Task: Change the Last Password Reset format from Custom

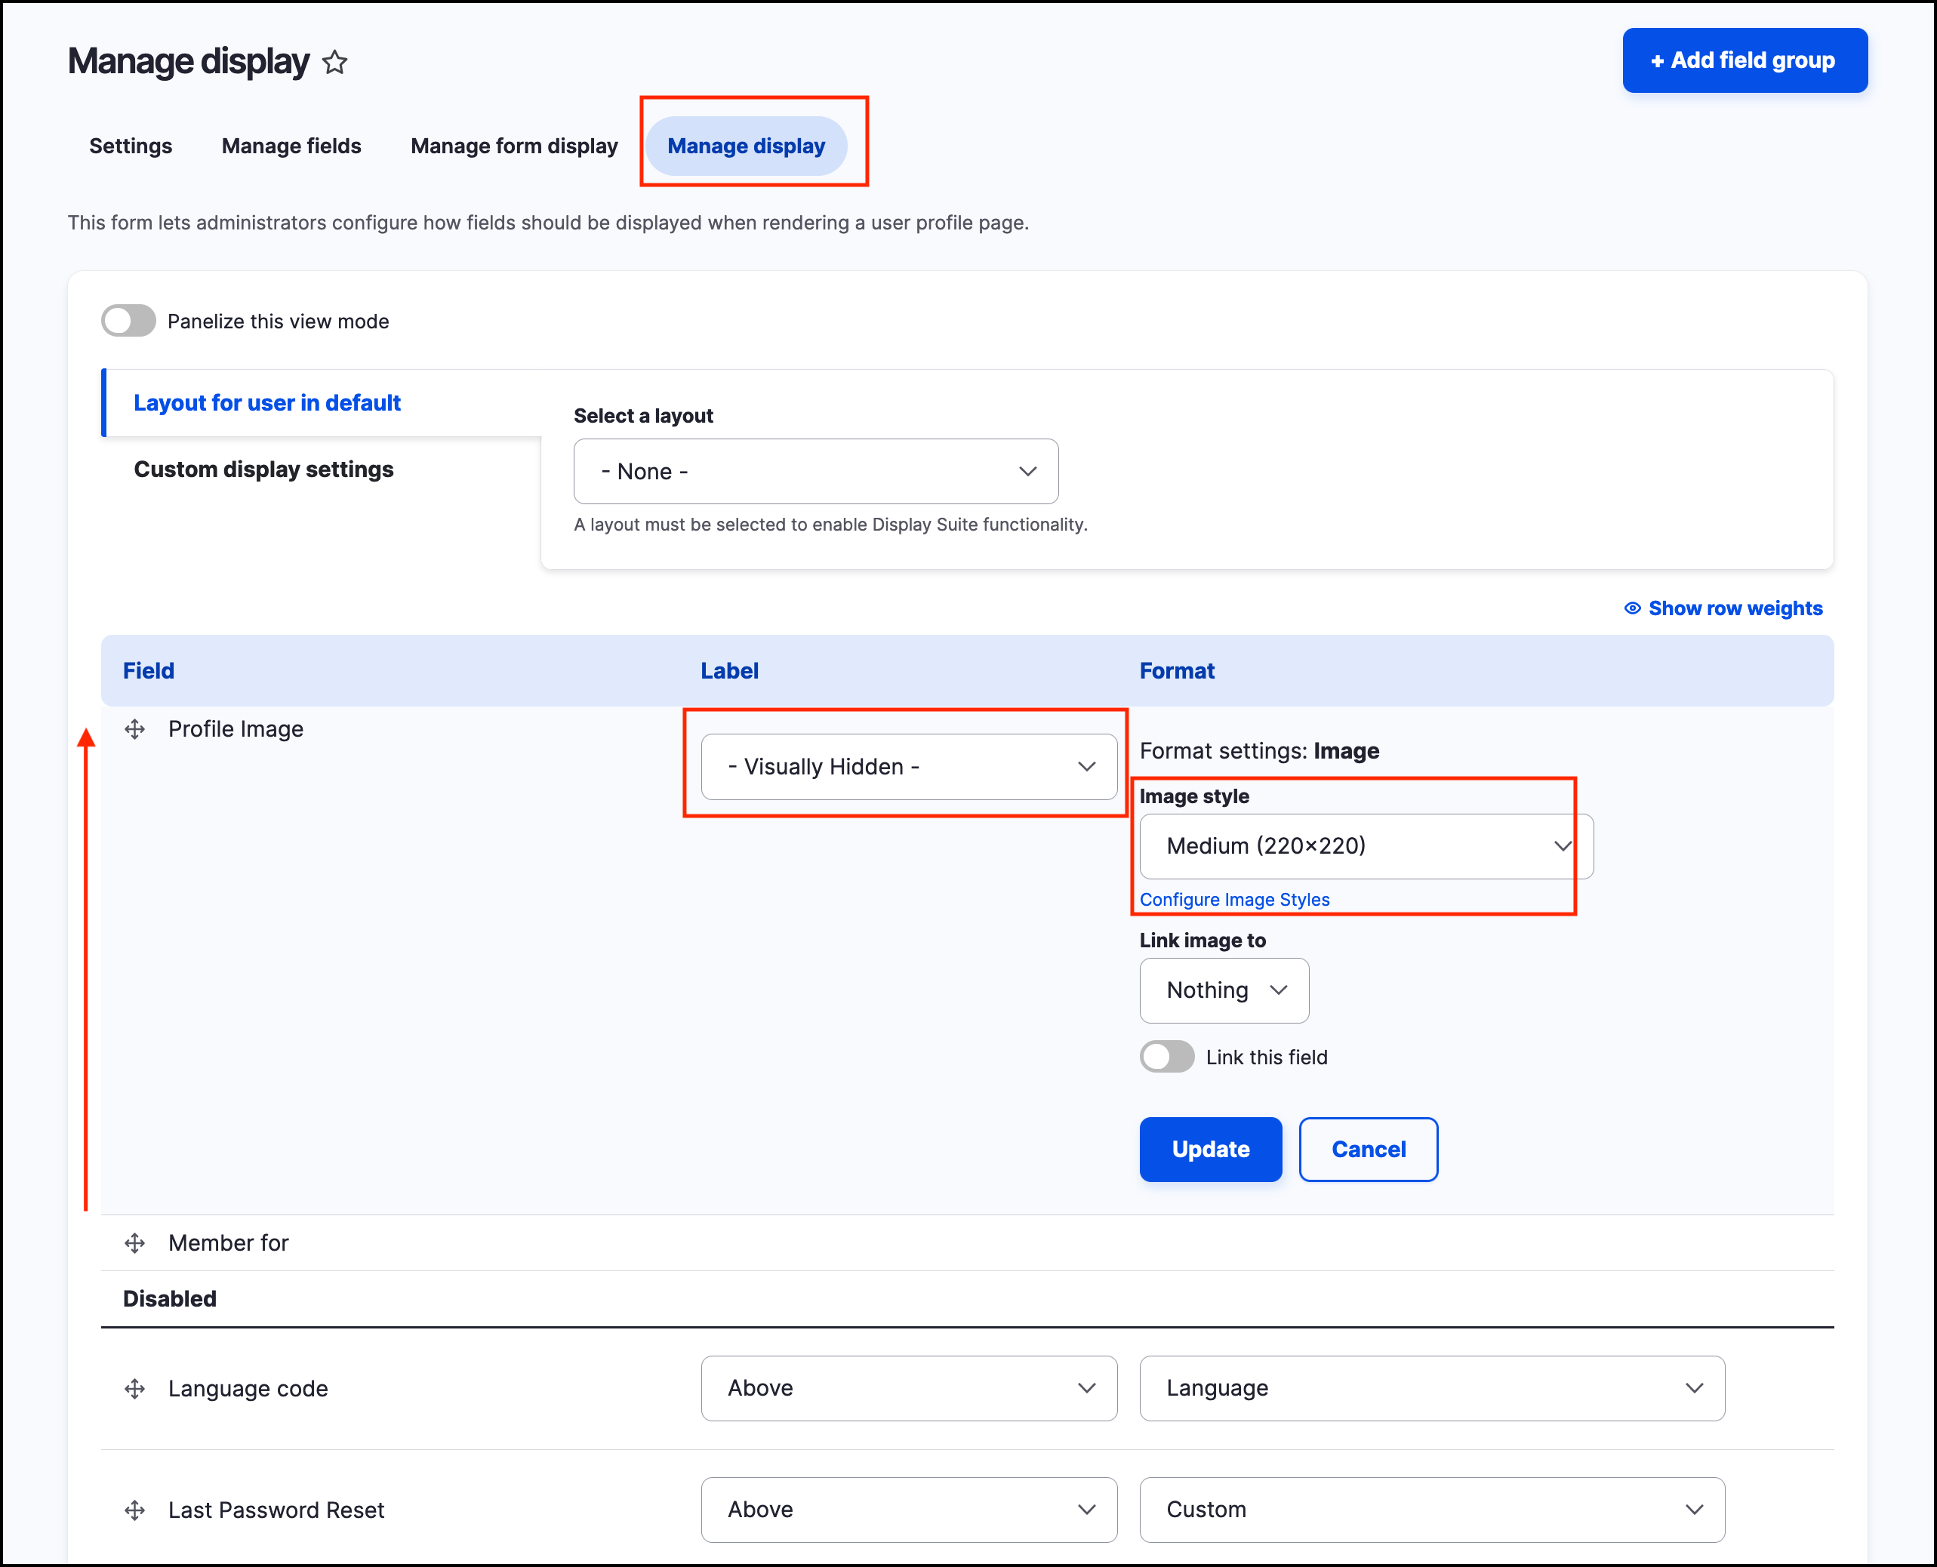Action: [x=1431, y=1509]
